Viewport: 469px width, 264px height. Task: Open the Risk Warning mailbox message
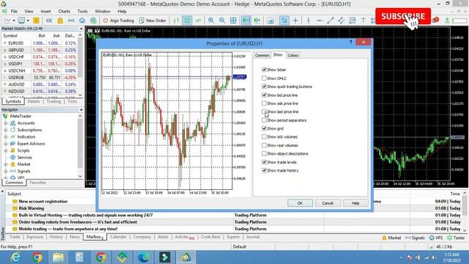(31, 208)
